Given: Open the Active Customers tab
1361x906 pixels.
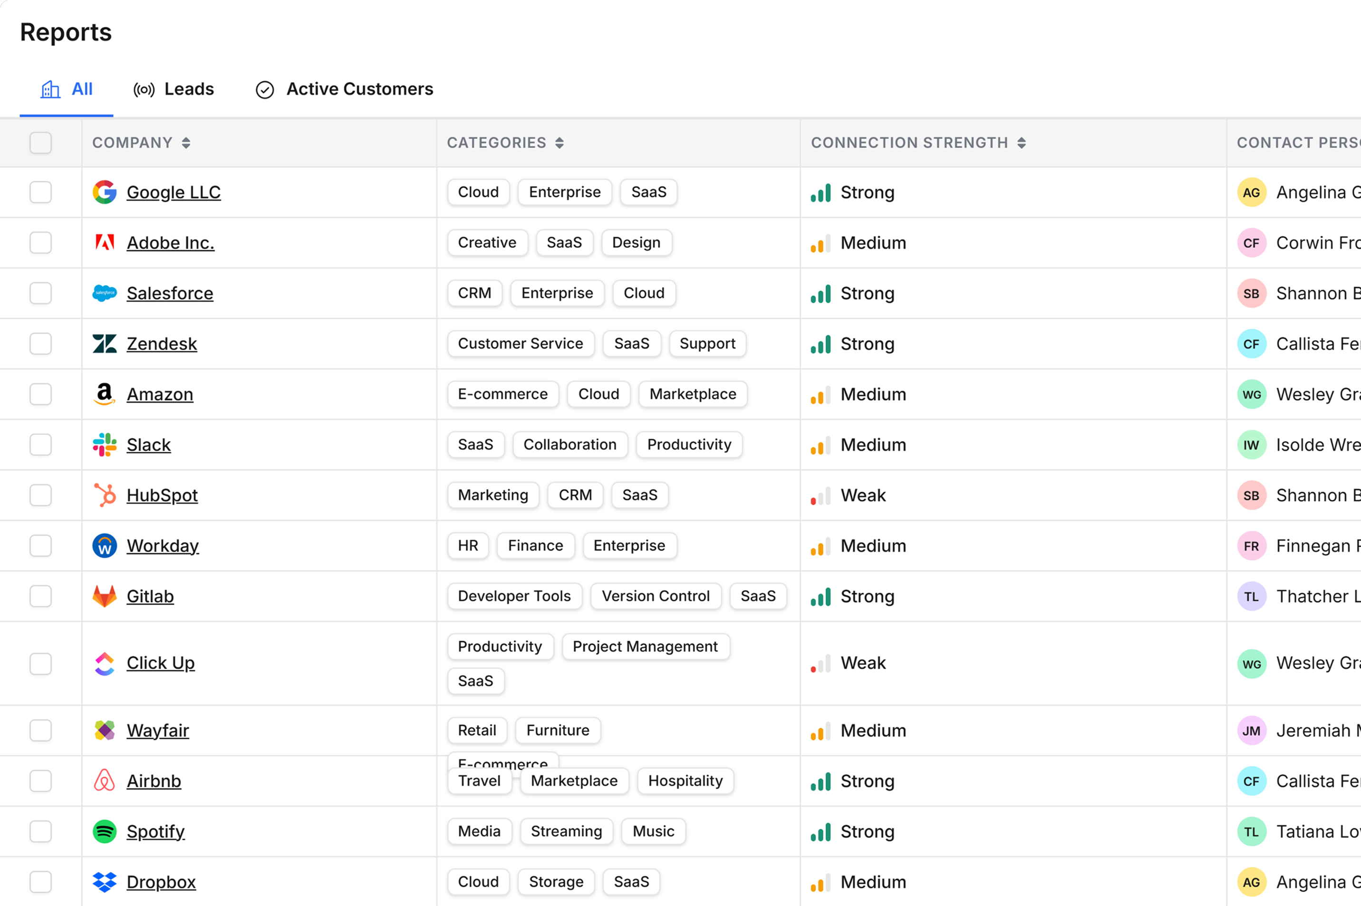Looking at the screenshot, I should pyautogui.click(x=345, y=89).
